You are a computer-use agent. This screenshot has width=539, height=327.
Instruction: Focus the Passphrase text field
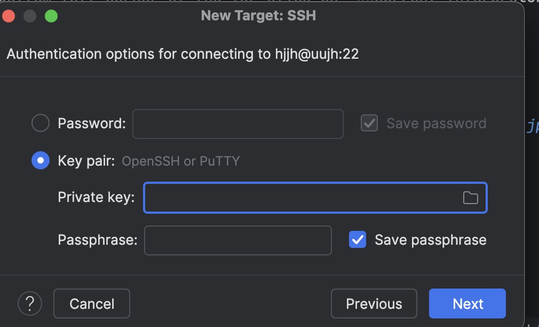click(238, 240)
